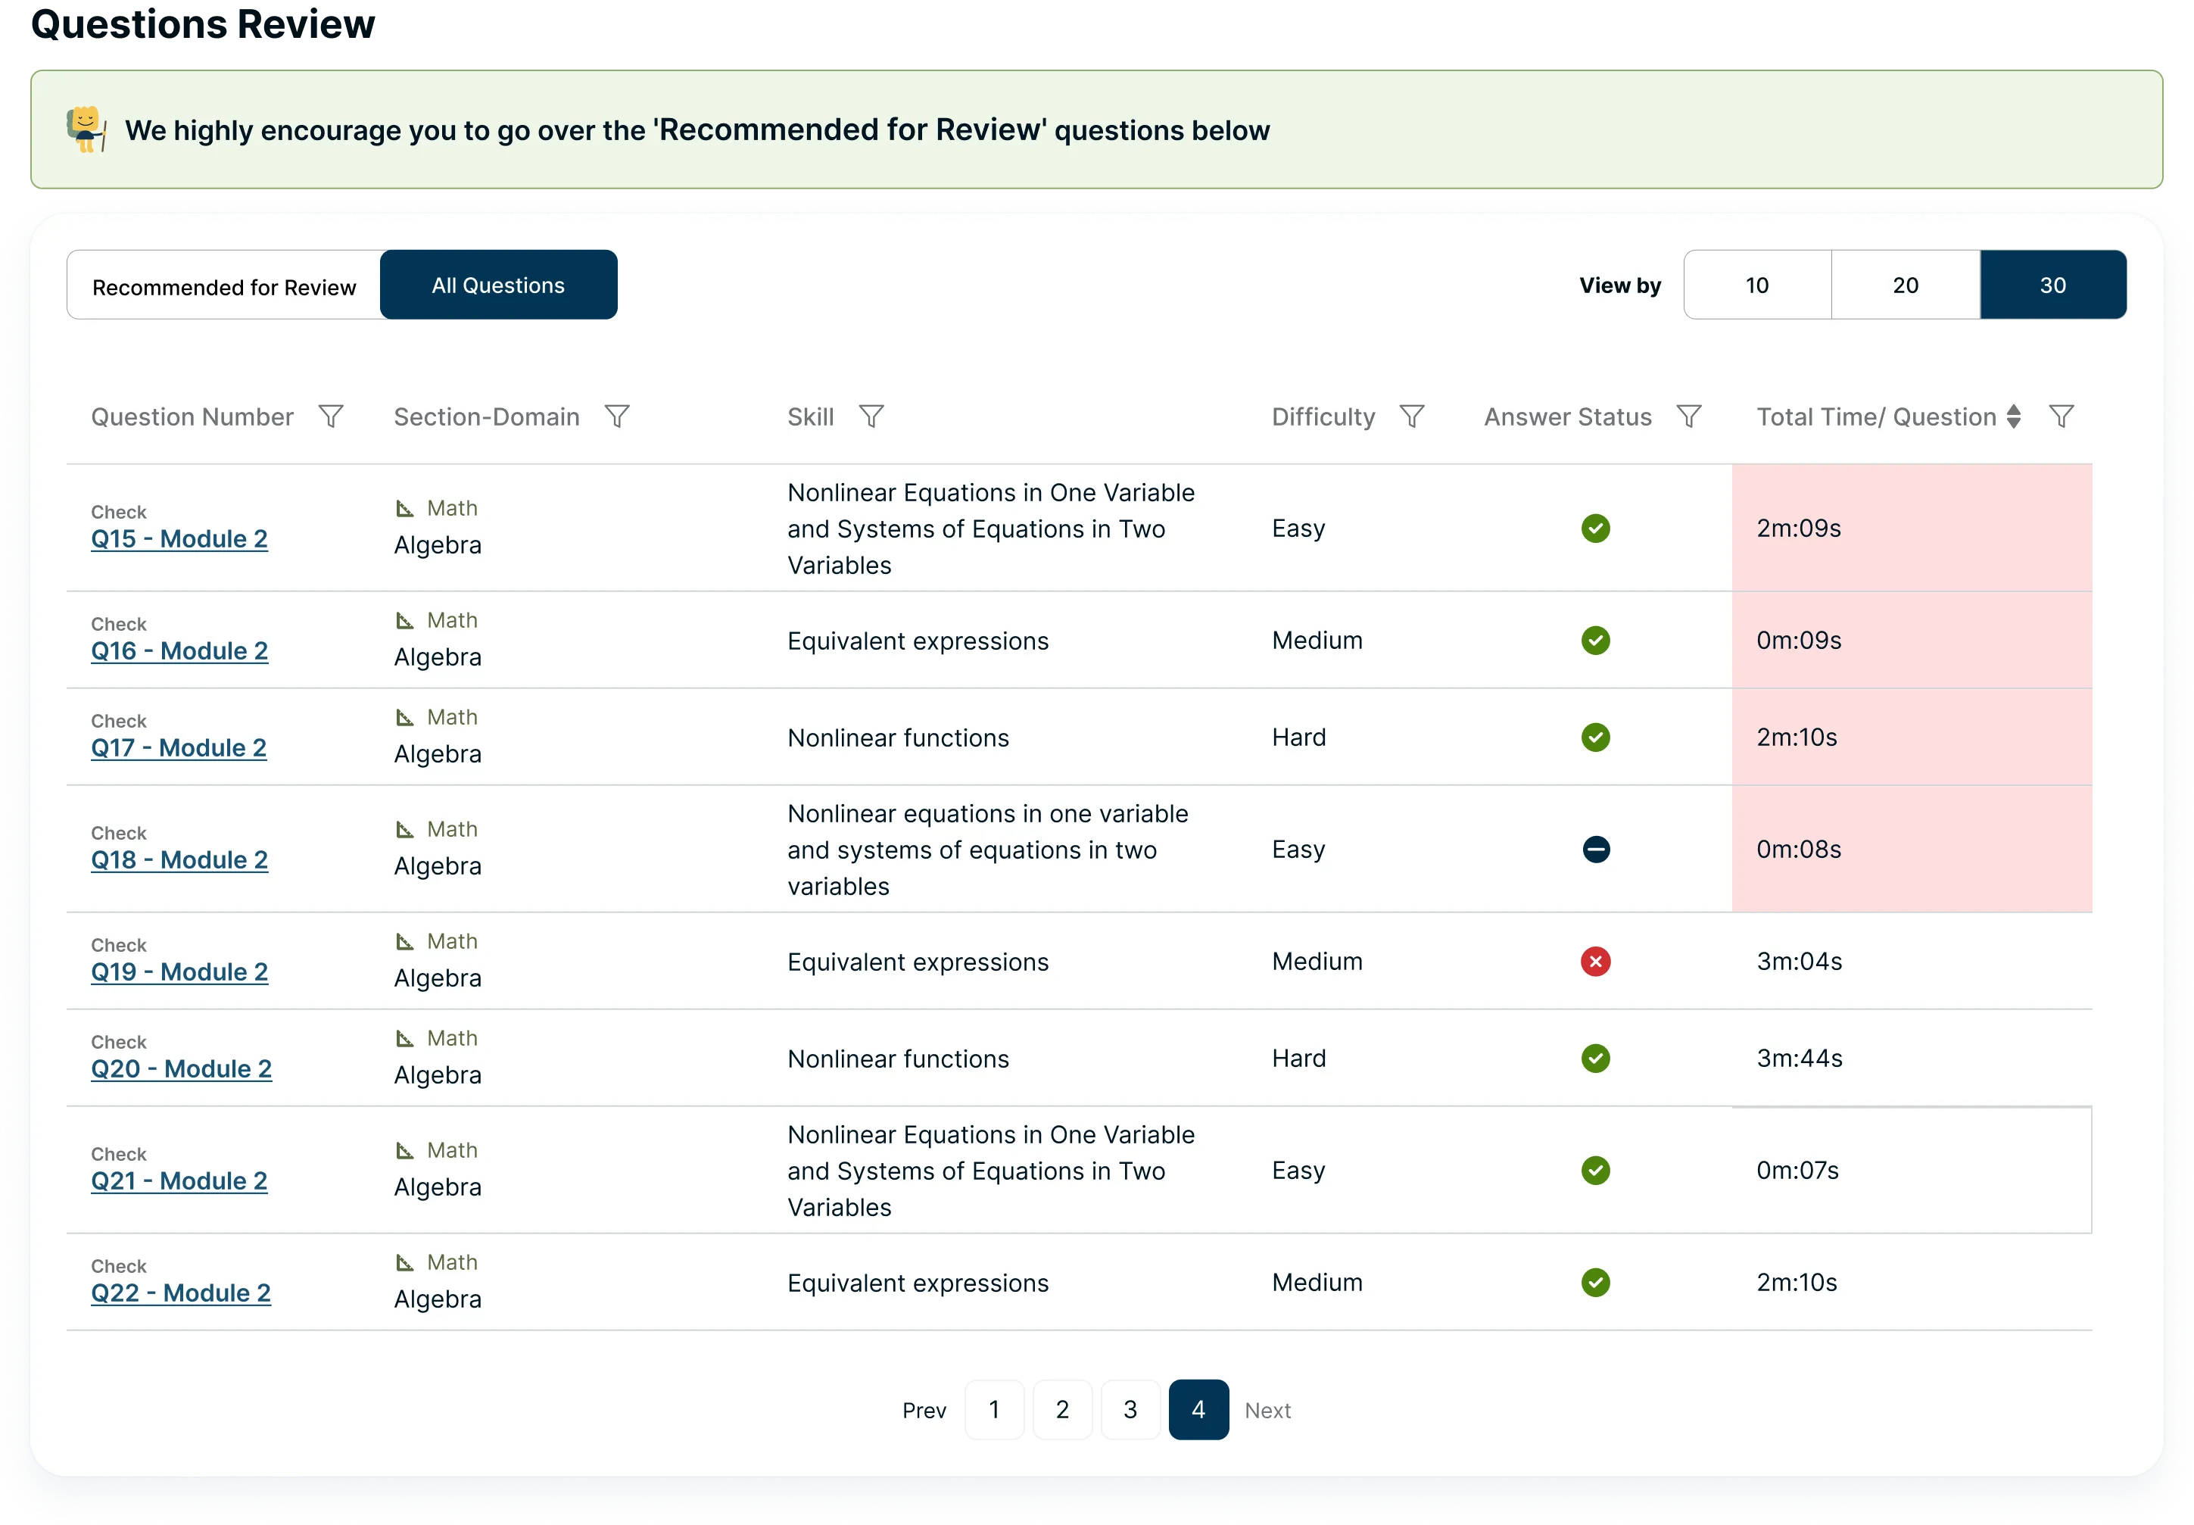This screenshot has width=2194, height=1525.
Task: Set View by to 10 rows
Action: (1756, 285)
